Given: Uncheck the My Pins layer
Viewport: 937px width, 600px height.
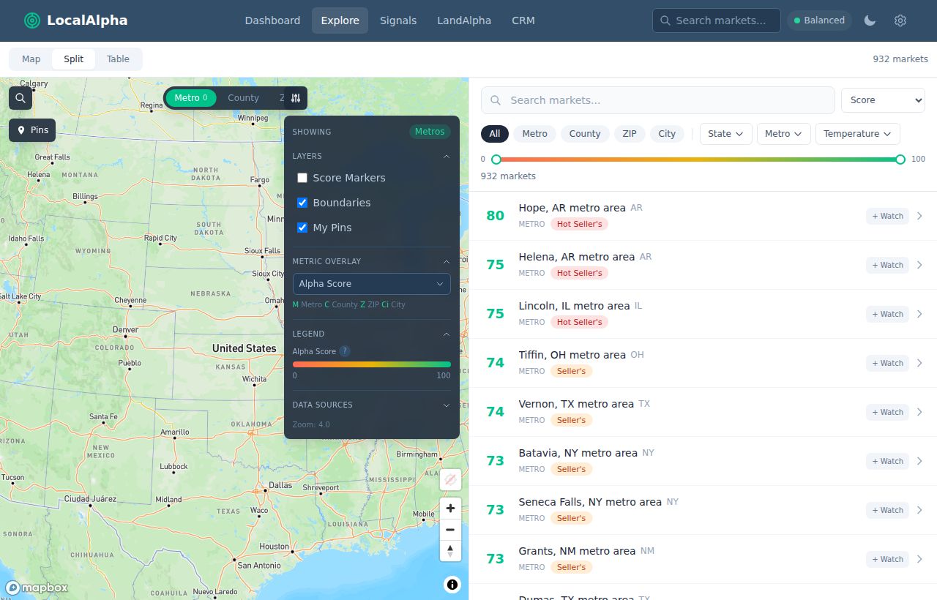Looking at the screenshot, I should click(302, 228).
